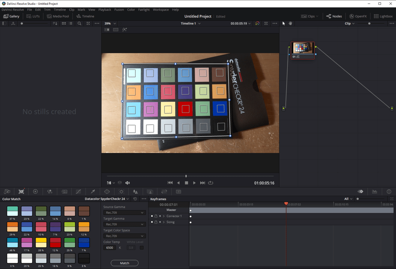Select the red color swatch showing 12%
The width and height of the screenshot is (396, 269).
pos(55,243)
